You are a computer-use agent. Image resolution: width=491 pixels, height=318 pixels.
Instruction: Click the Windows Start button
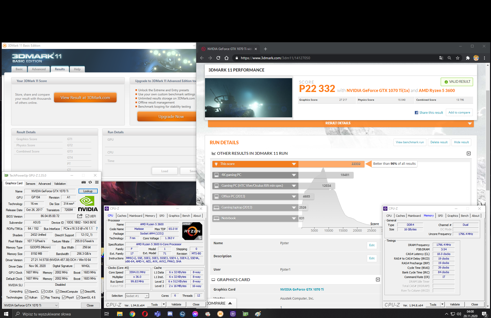point(6,314)
